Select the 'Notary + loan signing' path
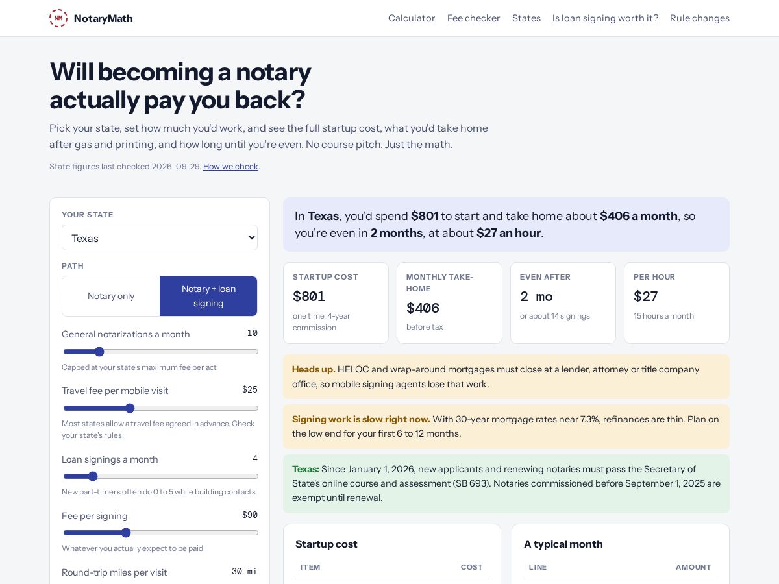 coord(208,296)
